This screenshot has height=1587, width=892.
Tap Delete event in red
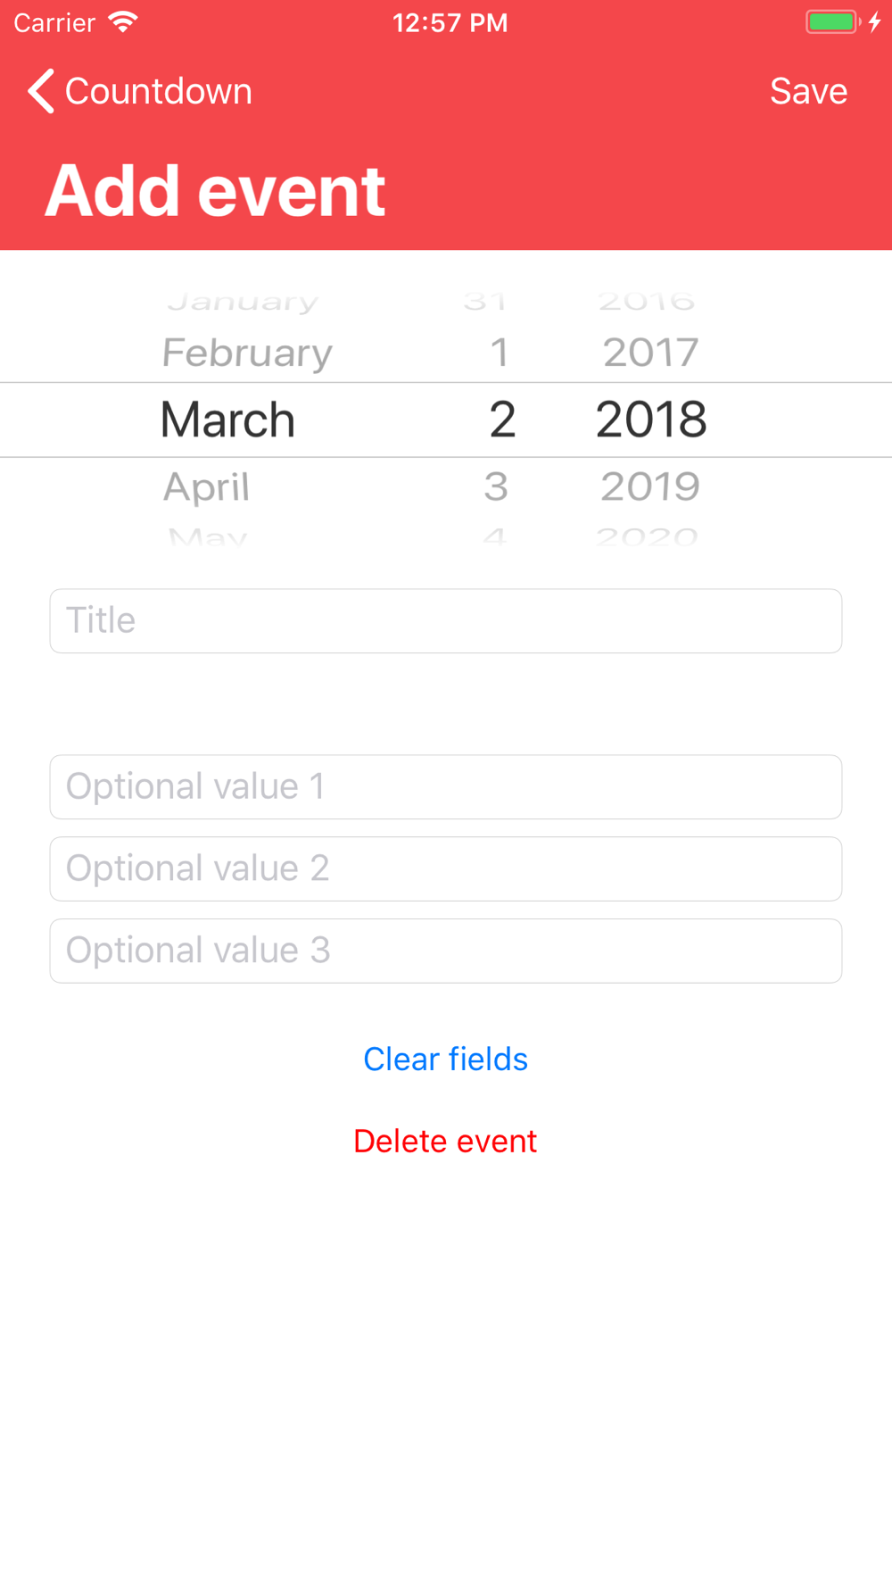coord(446,1142)
